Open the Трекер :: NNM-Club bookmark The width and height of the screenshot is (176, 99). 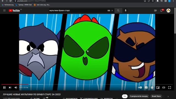coord(24,5)
